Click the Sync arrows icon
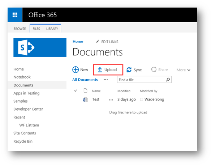 pos(129,70)
